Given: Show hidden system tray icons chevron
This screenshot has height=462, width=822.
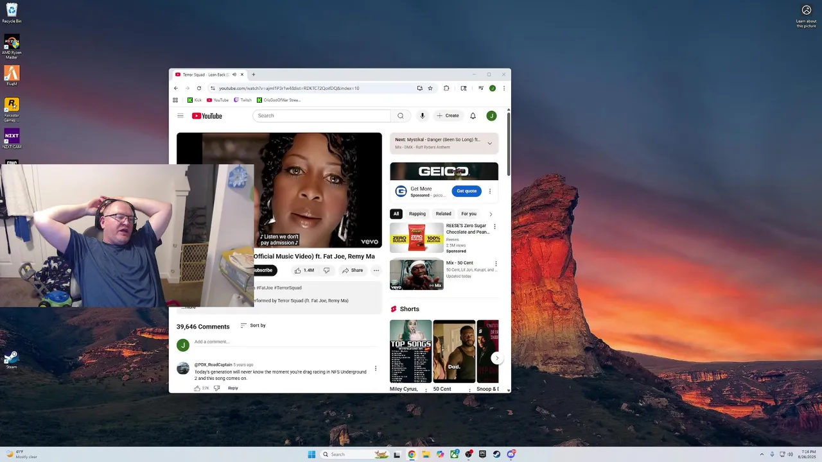Looking at the screenshot, I should pos(762,454).
